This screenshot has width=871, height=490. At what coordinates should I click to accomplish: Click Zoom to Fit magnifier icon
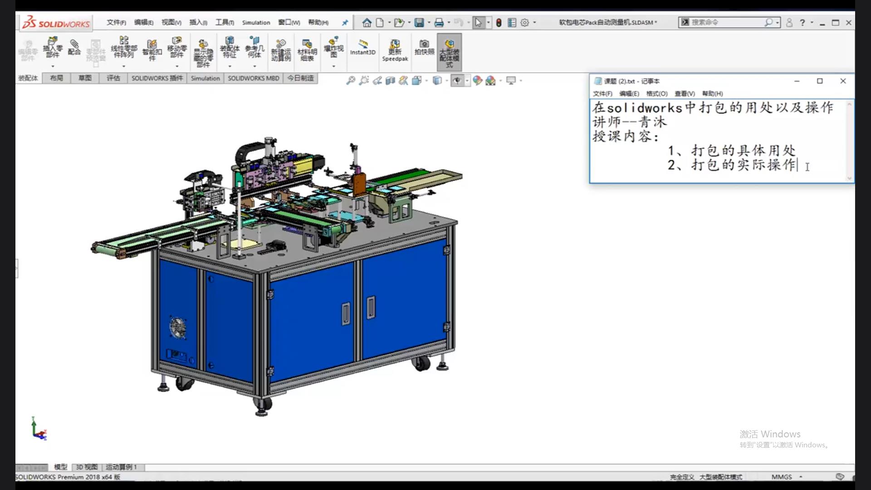point(351,80)
